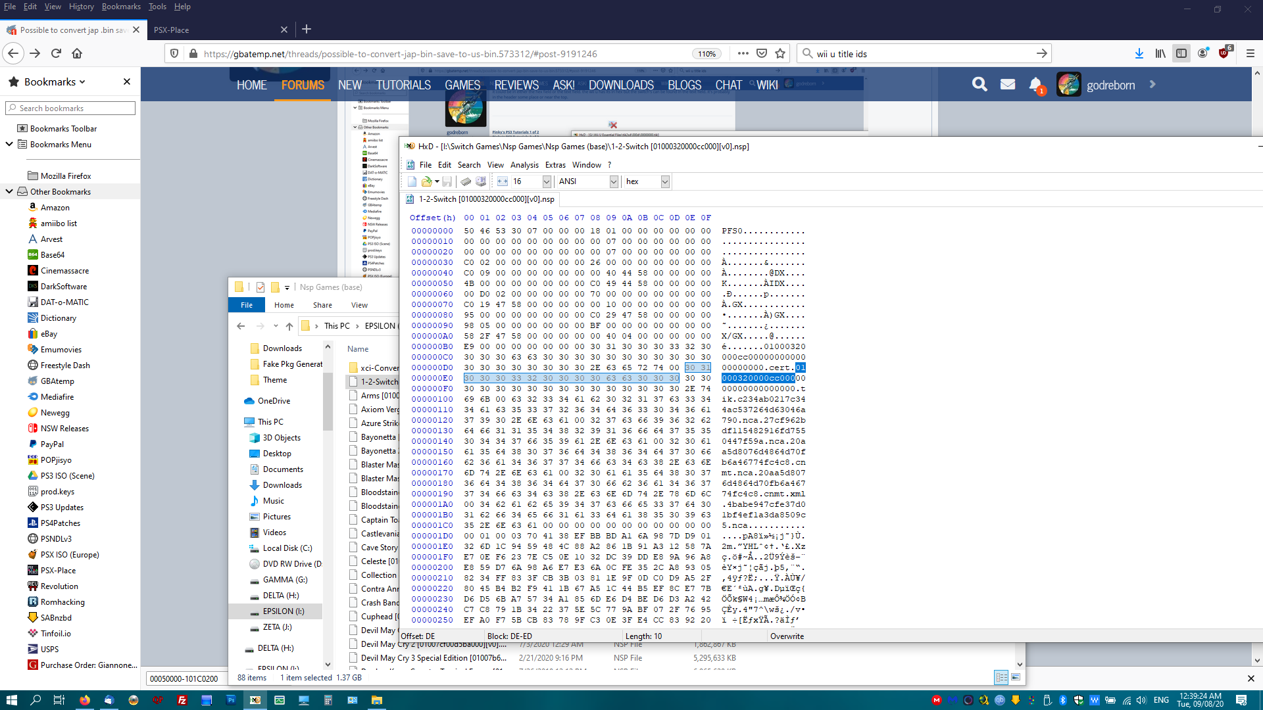Close the Bookmarks sidebar

127,82
